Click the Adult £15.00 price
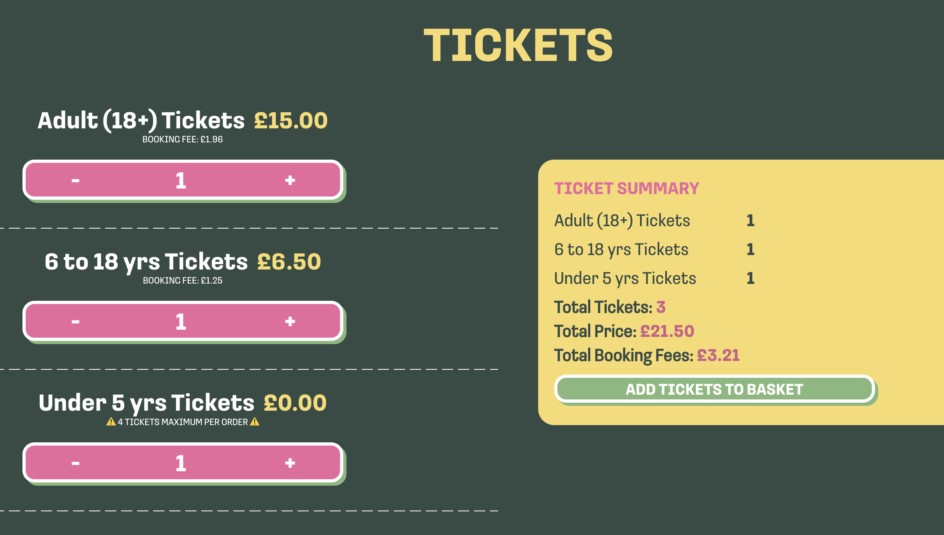This screenshot has width=944, height=535. point(291,121)
